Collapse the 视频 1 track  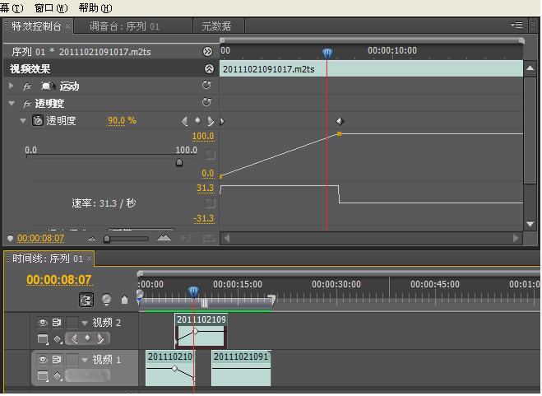85,360
